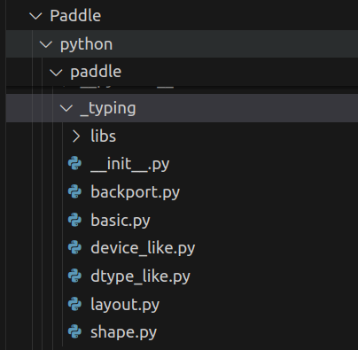358x350 pixels.
Task: Click the Python icon beside layout.py
Action: pos(74,304)
